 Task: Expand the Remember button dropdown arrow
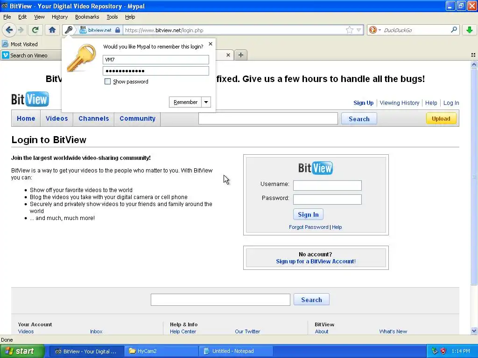pyautogui.click(x=206, y=102)
